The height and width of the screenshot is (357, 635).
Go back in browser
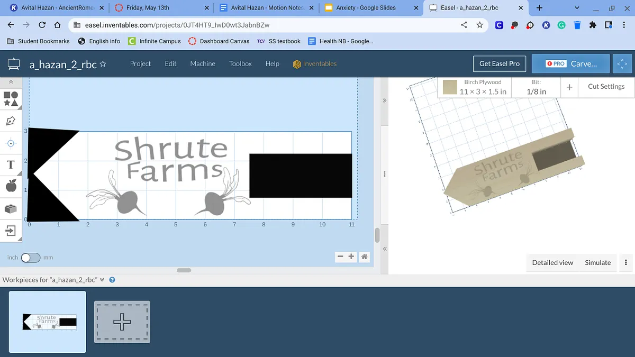10,25
